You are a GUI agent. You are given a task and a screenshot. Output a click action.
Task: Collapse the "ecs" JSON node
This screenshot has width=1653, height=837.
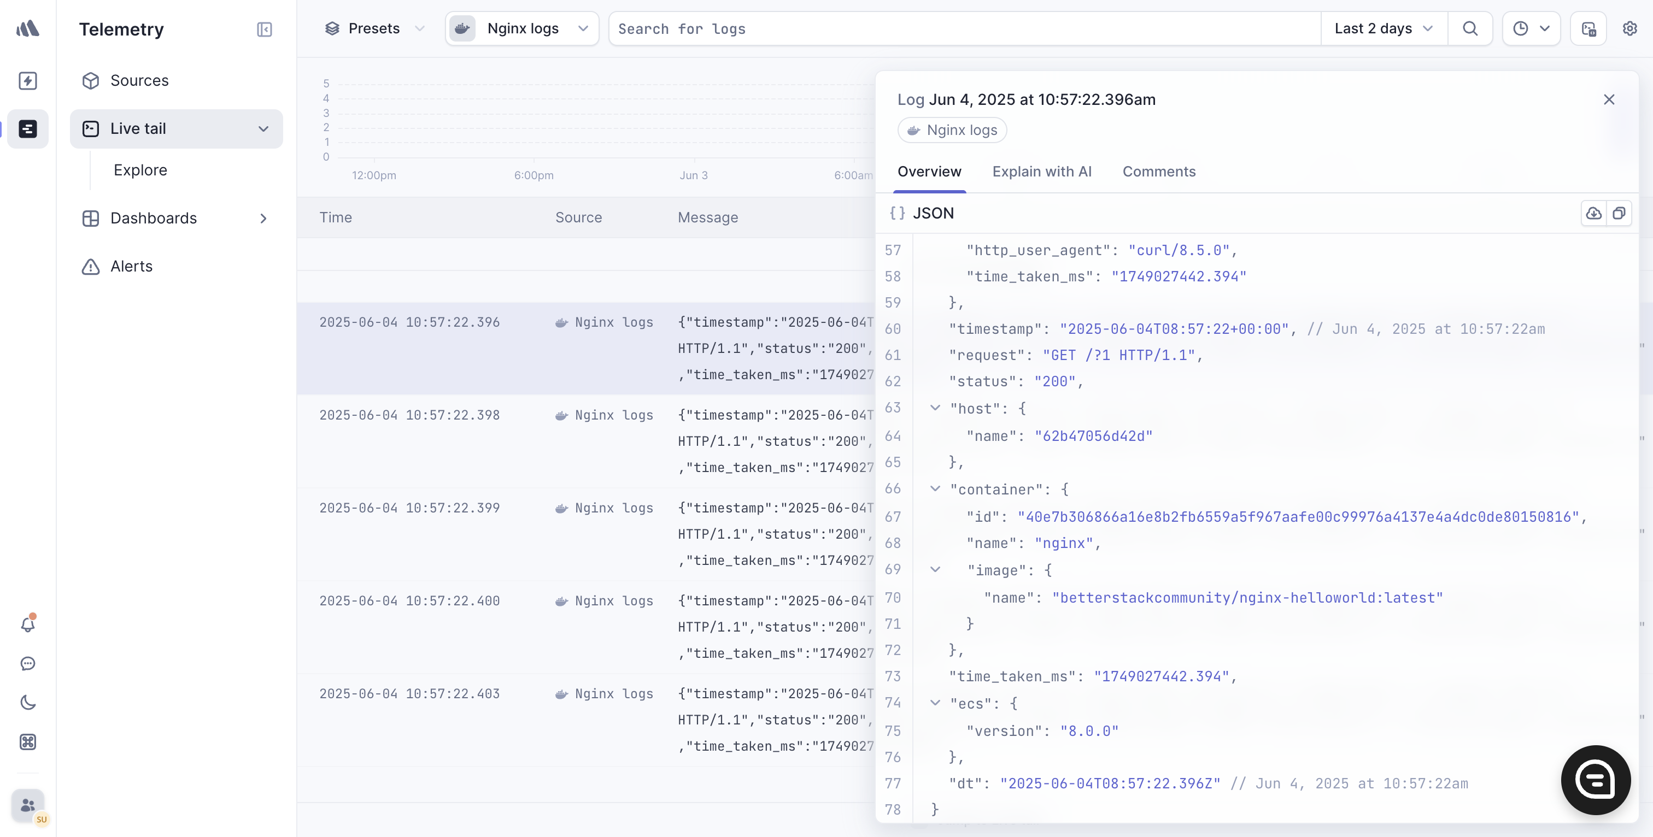click(x=935, y=703)
